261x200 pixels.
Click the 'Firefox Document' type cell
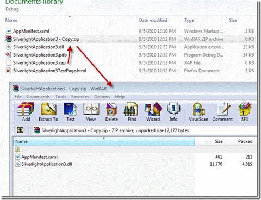pos(202,71)
